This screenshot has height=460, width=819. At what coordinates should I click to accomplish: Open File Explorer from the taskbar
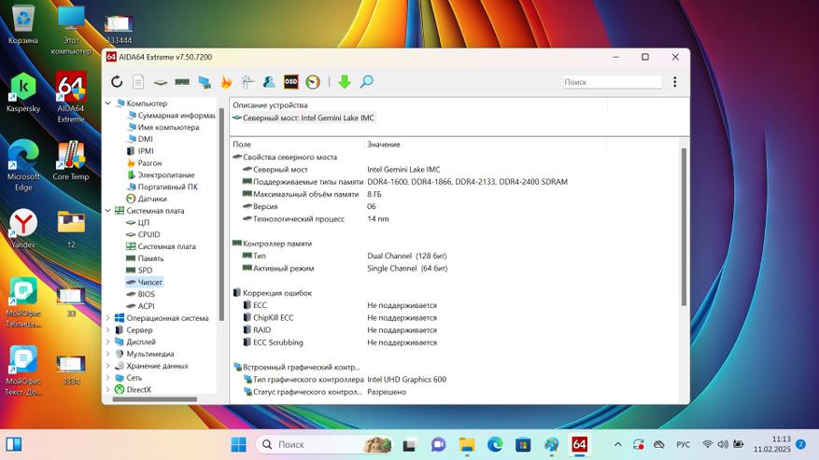pyautogui.click(x=466, y=444)
